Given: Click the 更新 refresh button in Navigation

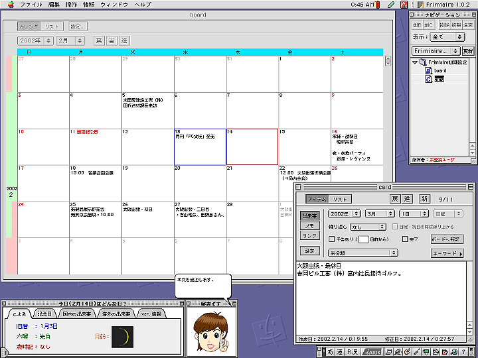Looking at the screenshot, I should tap(467, 51).
